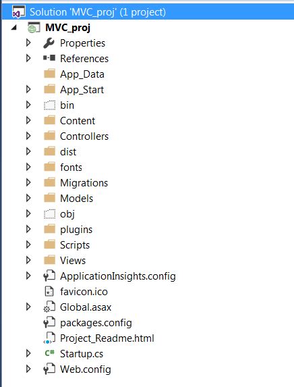Click the MVC_proj web project icon
This screenshot has height=387, width=294.
point(34,28)
